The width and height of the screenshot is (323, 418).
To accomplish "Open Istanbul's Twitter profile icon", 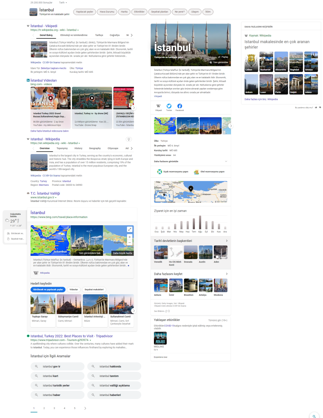I will click(x=169, y=106).
